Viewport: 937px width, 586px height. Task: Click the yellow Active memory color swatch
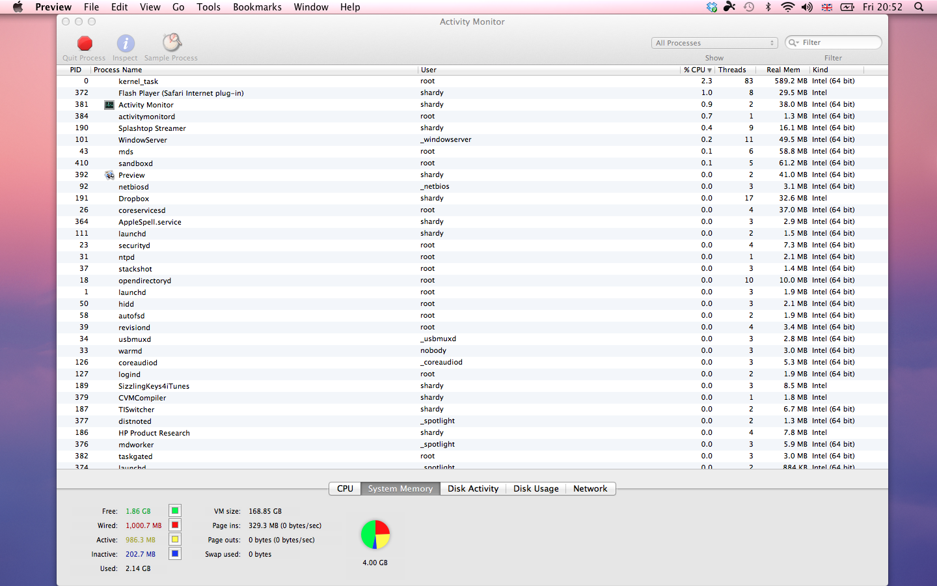175,540
